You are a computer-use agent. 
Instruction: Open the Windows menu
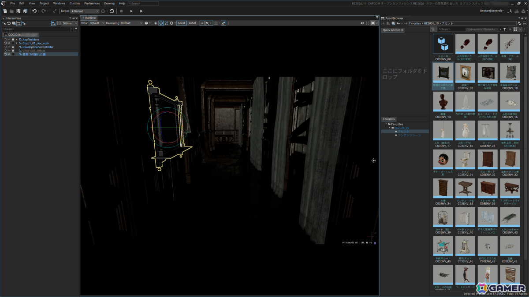point(59,4)
